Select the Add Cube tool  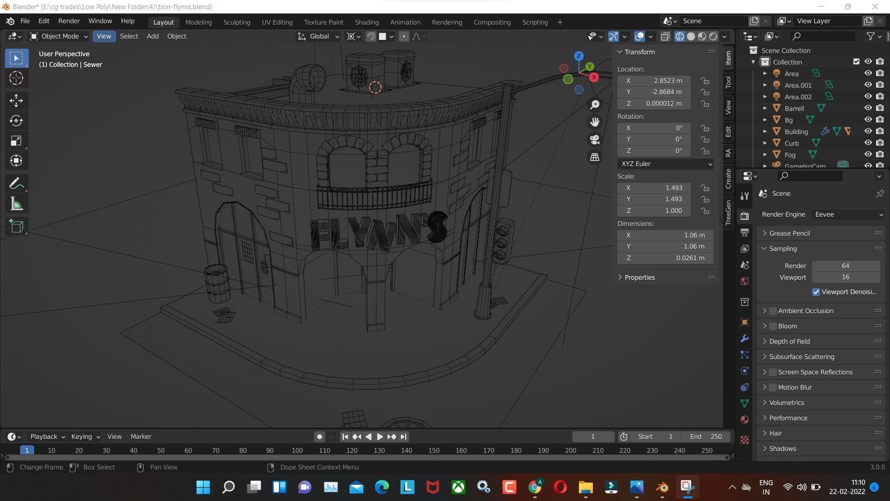16,226
